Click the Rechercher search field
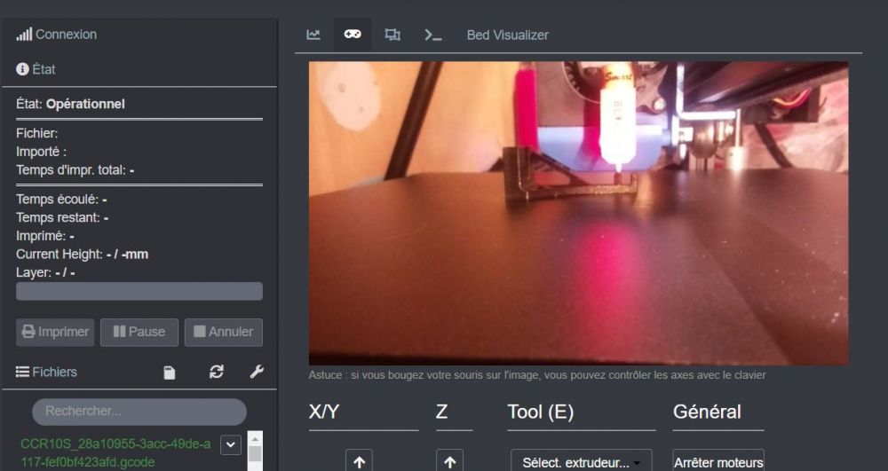This screenshot has height=471, width=888. (x=139, y=412)
